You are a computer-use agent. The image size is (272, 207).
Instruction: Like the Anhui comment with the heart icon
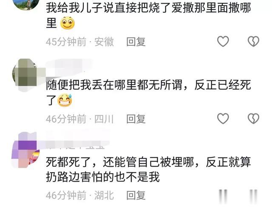click(223, 42)
